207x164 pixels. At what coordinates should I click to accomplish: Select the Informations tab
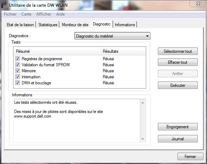[x=125, y=25]
